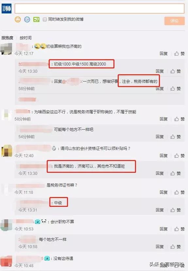
Task: Submit with the orange 评论 button
Action: click(174, 21)
